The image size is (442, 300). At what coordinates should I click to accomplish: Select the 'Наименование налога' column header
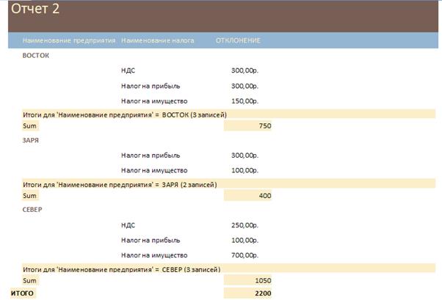(158, 40)
